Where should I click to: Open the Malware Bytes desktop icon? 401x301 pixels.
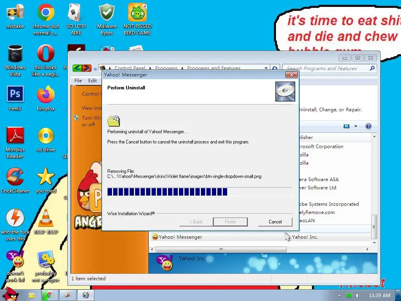pos(107,19)
